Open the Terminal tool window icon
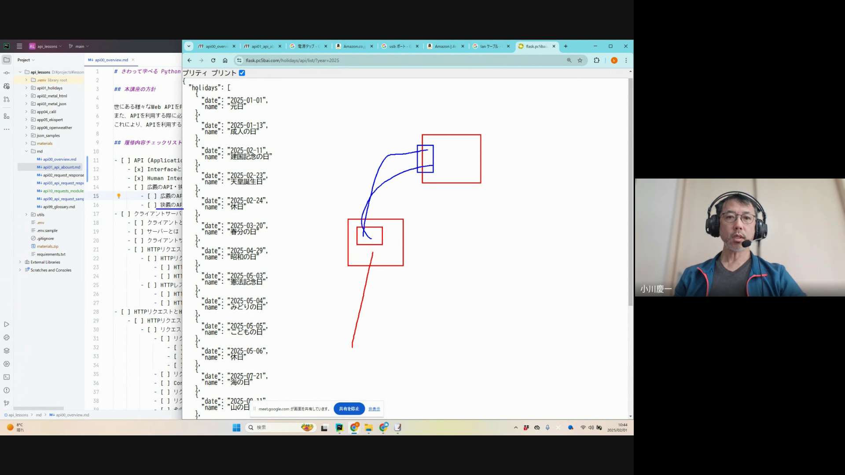 click(7, 377)
